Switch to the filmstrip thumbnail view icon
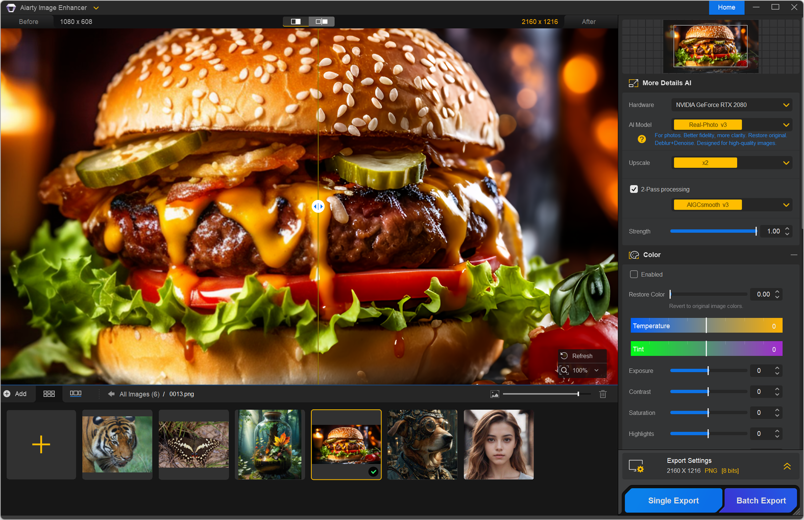 [76, 394]
